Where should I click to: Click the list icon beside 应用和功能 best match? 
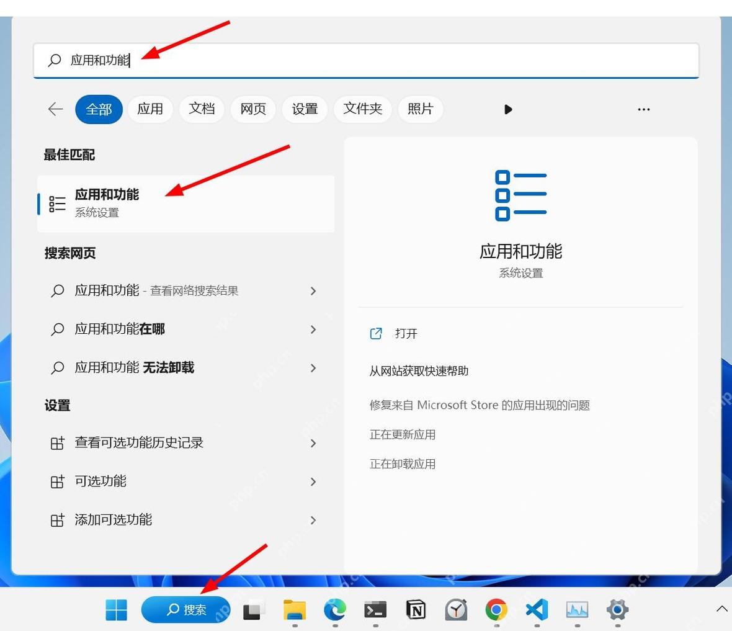58,204
